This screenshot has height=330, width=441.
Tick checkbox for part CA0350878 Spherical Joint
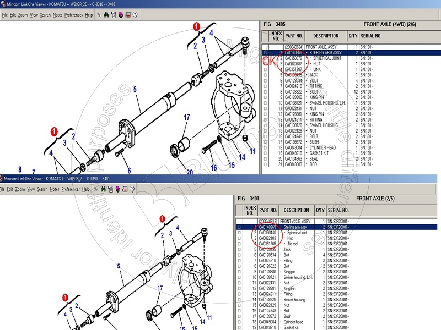coord(265,58)
